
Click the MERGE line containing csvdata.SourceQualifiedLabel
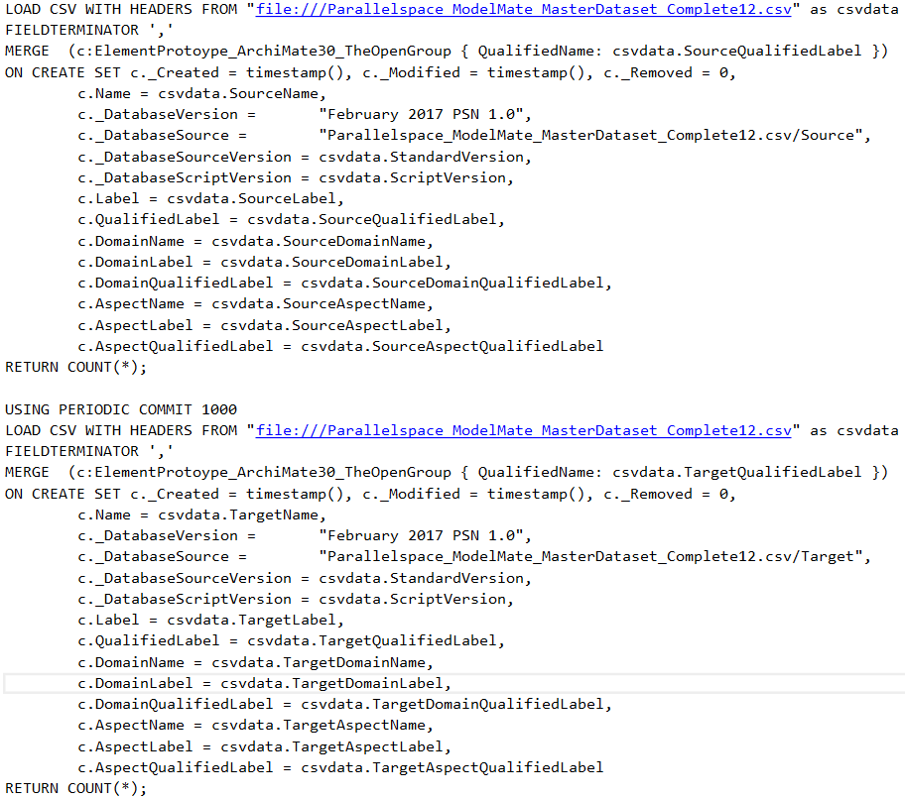[447, 52]
